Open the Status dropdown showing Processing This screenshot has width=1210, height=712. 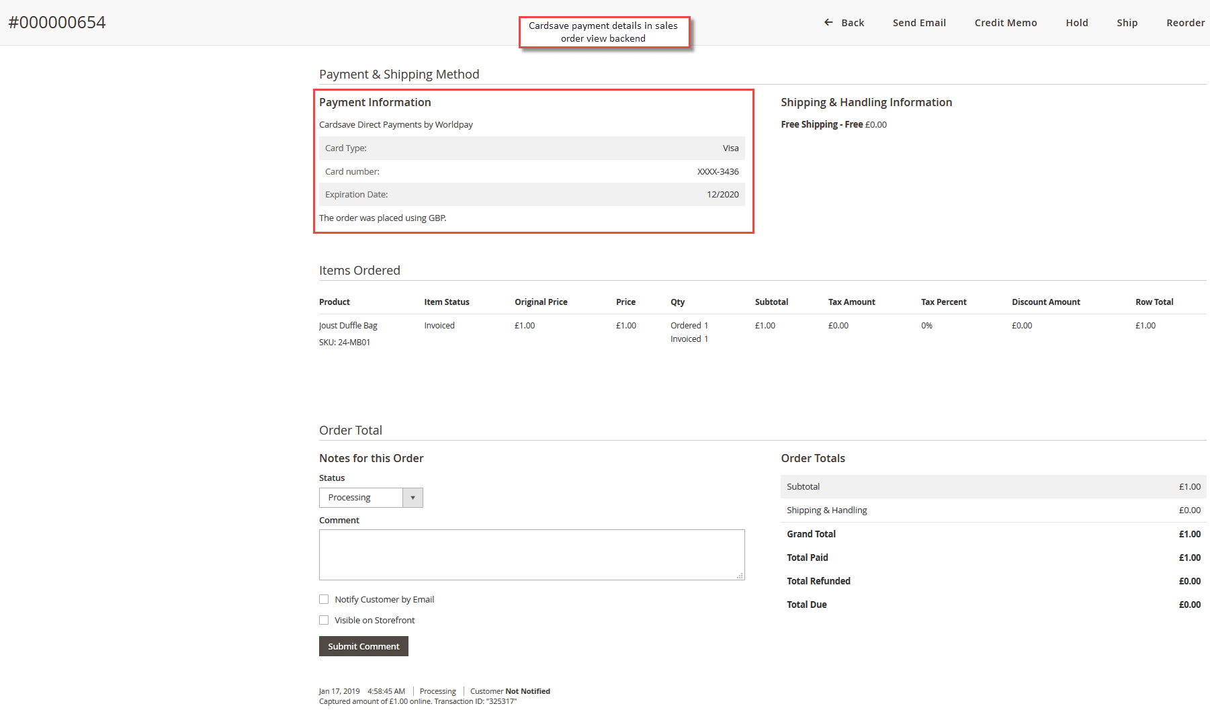click(371, 498)
